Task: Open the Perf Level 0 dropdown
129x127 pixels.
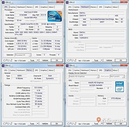Action: (117, 77)
